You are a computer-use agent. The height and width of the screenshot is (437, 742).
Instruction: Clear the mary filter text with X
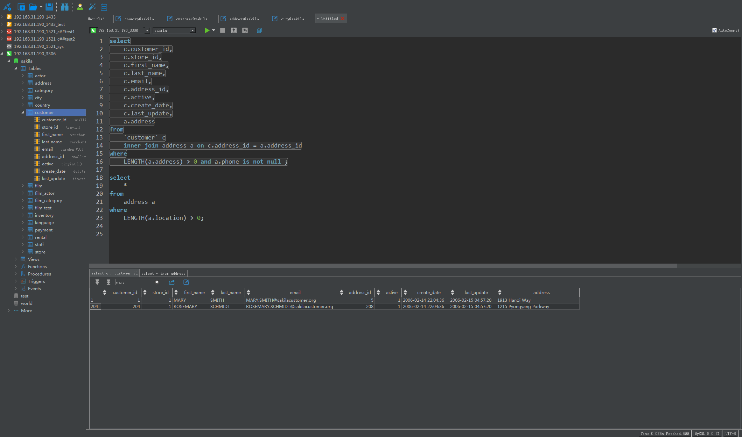157,282
